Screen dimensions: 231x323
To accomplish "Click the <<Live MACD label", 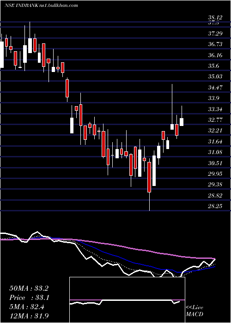I will (x=195, y=311).
